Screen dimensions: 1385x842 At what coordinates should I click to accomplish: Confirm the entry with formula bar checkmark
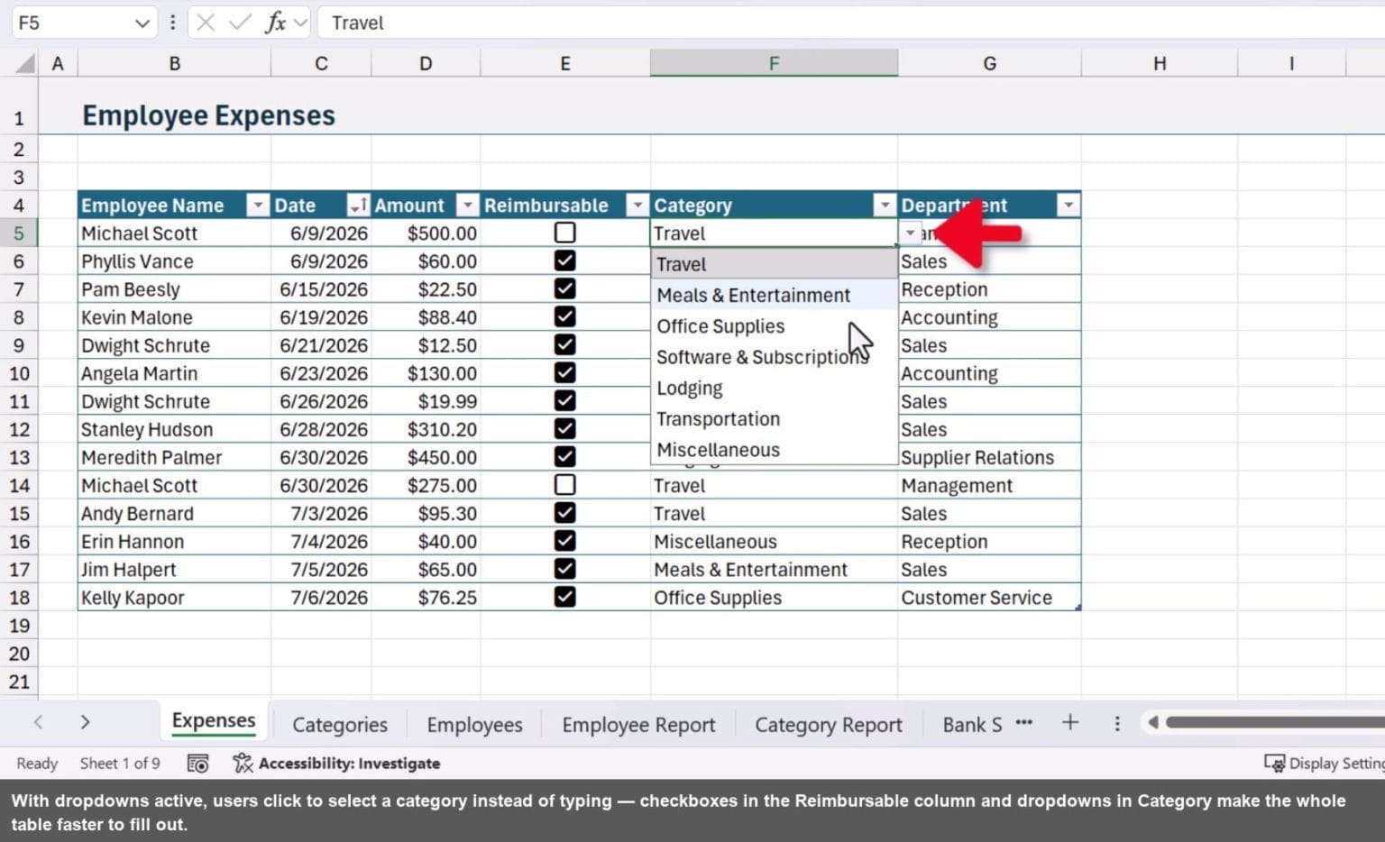(x=240, y=23)
